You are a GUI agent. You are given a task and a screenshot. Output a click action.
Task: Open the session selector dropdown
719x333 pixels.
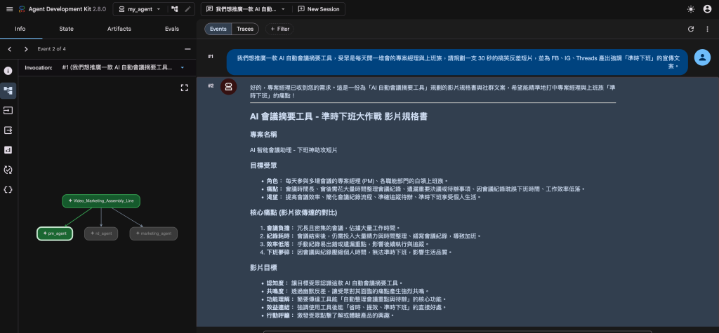pos(246,9)
